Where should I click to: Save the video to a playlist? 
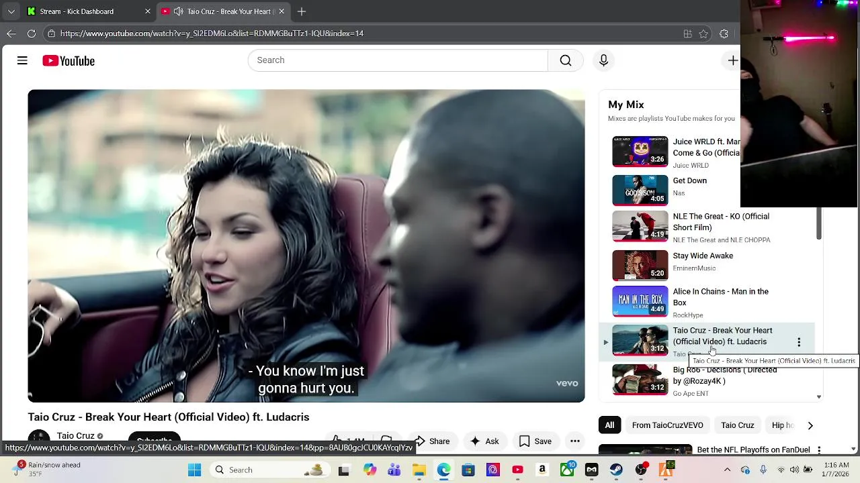click(x=535, y=441)
